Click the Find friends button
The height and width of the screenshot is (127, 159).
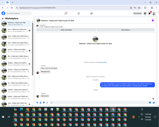(x=137, y=13)
